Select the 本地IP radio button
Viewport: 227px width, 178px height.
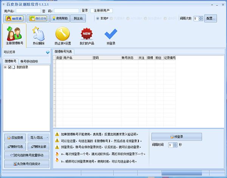(x=98, y=18)
